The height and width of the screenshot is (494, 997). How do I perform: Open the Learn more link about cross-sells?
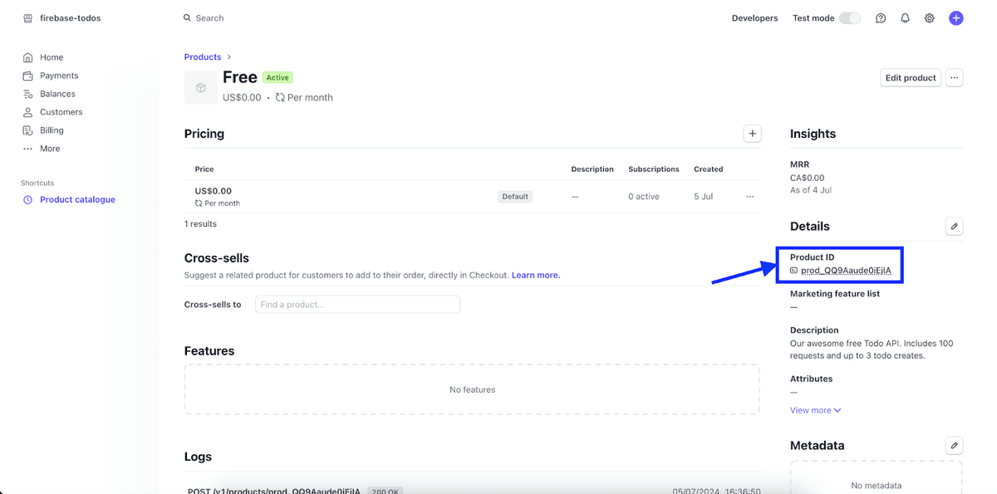coord(535,275)
